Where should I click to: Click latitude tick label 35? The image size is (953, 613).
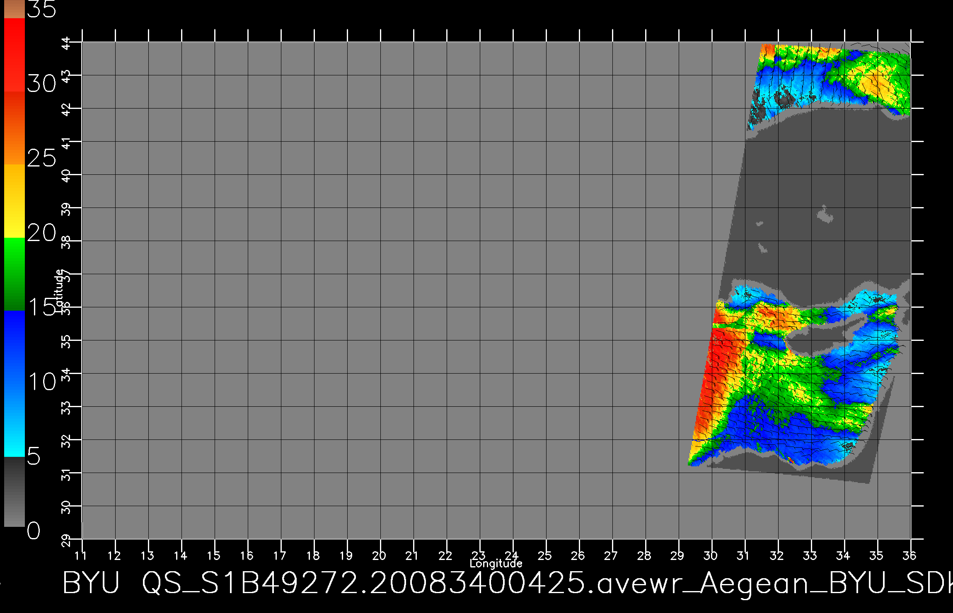[x=66, y=341]
